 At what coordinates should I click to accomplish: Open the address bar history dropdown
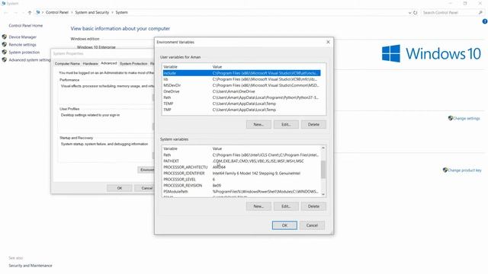[x=409, y=12]
